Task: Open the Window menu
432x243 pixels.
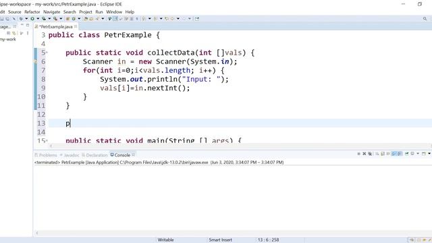Action: (x=114, y=12)
